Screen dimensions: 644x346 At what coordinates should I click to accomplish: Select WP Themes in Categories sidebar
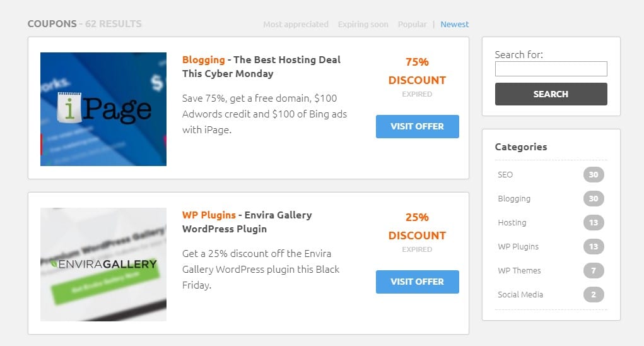tap(519, 271)
